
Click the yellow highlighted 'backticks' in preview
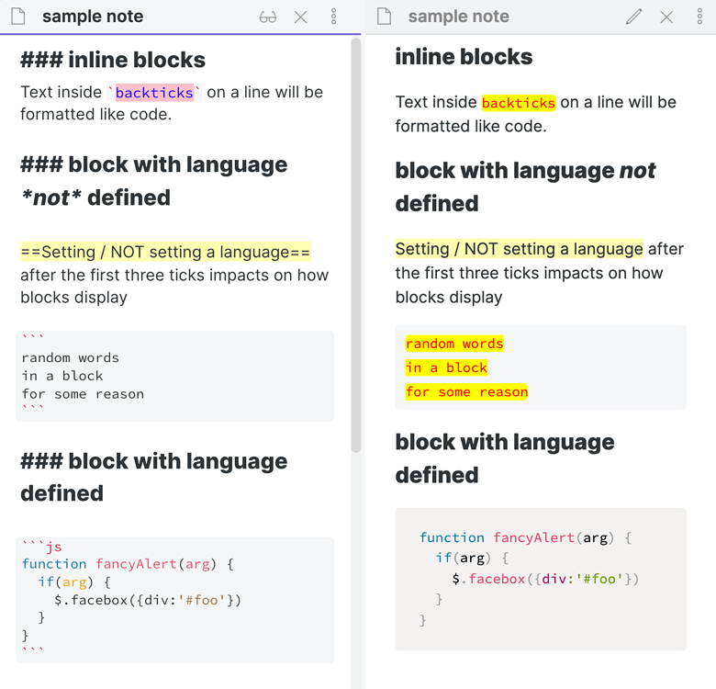[519, 103]
